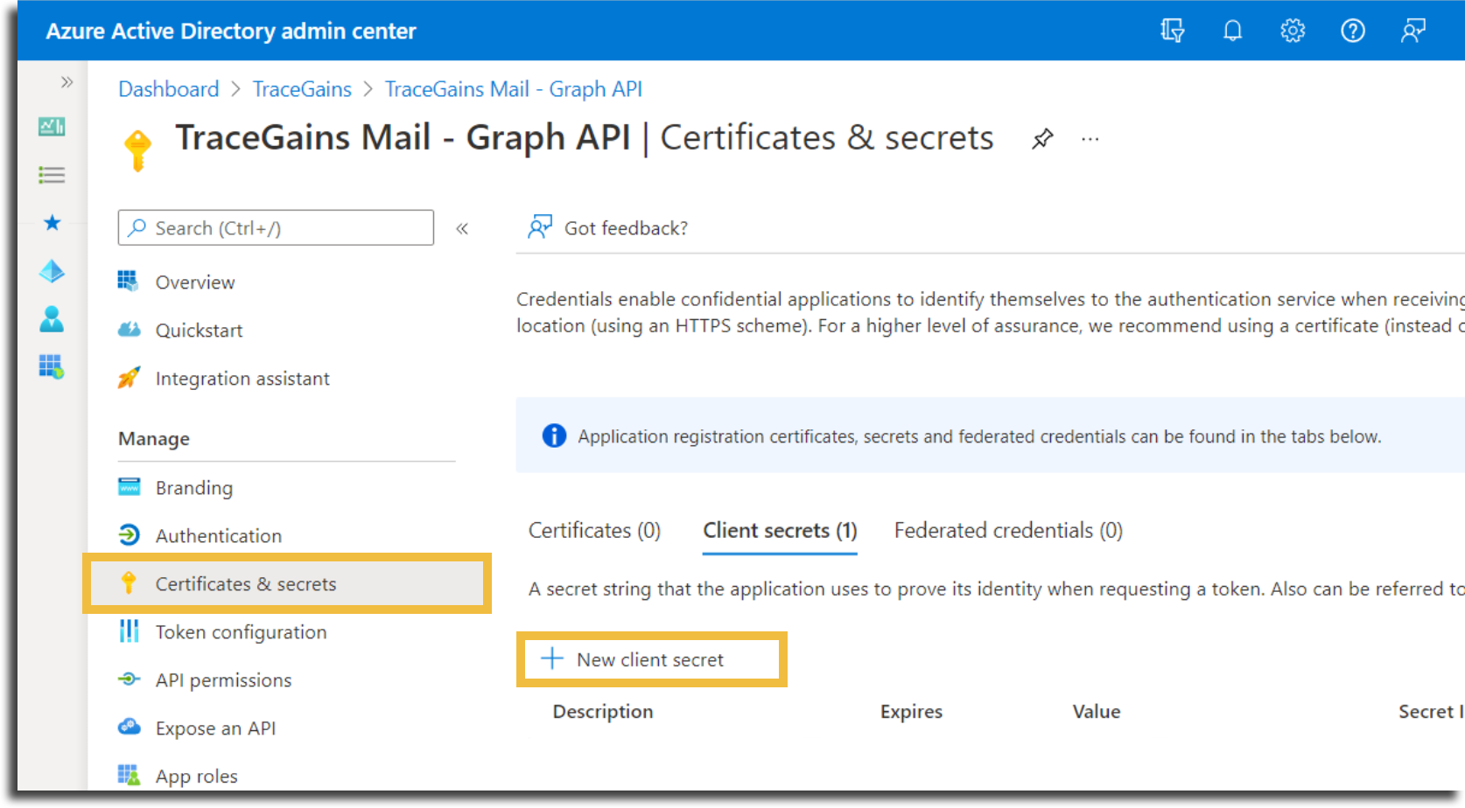Go to TraceGains breadcrumb
Screen dimensions: 1465x808
302,89
